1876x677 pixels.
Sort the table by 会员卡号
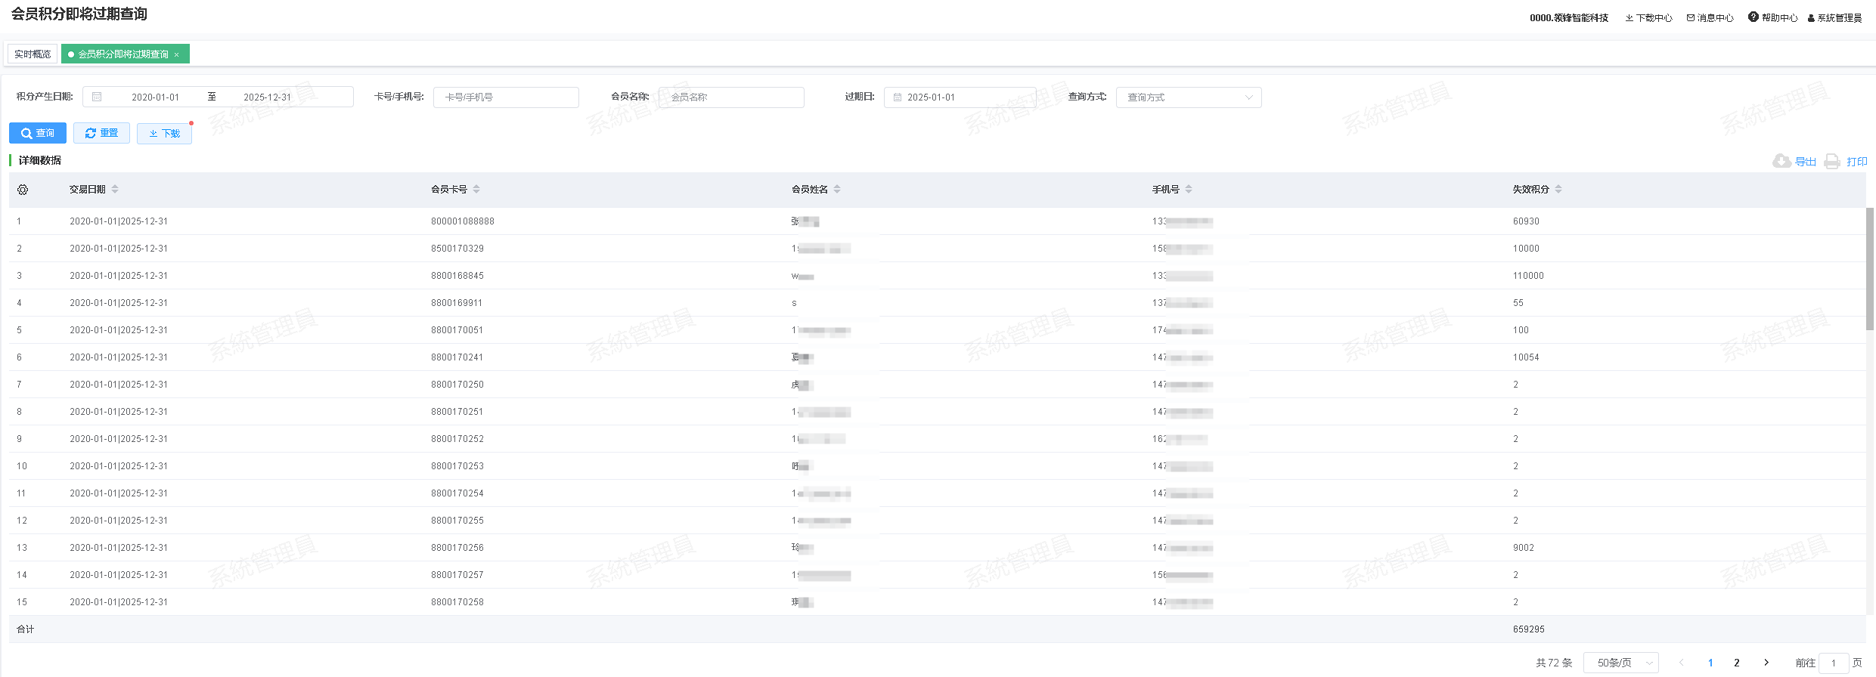point(476,189)
